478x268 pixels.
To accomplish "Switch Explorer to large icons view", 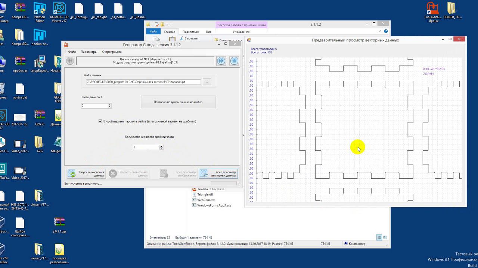I will (385, 237).
